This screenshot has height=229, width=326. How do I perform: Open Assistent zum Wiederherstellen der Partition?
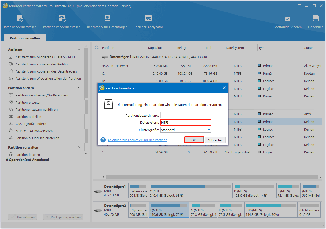tap(48, 79)
